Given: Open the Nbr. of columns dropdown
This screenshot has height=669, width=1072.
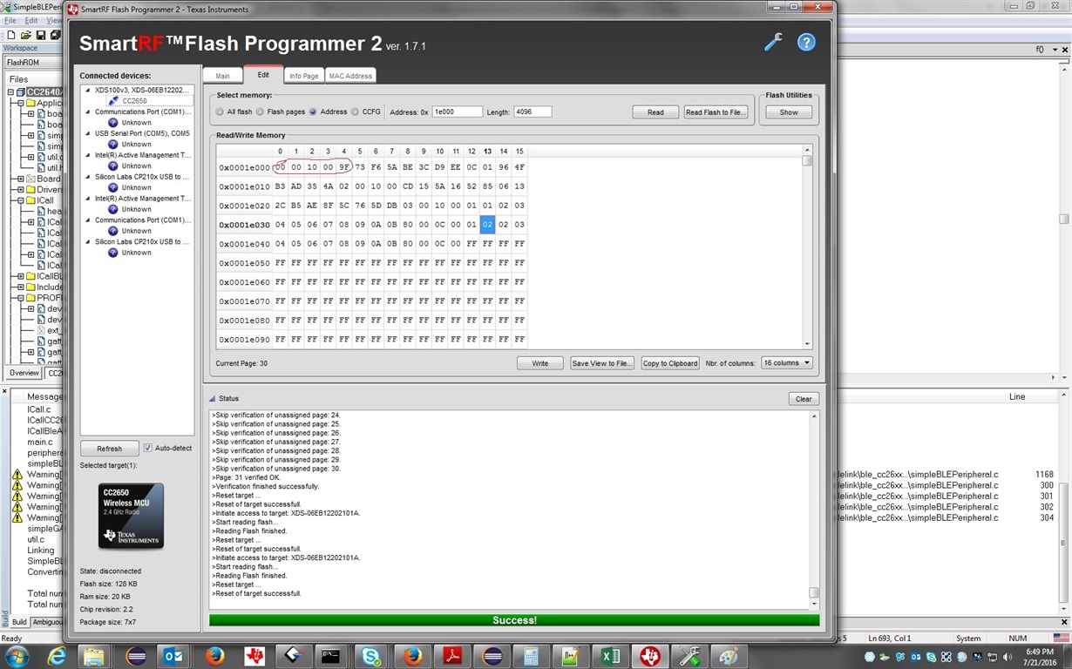Looking at the screenshot, I should (786, 362).
